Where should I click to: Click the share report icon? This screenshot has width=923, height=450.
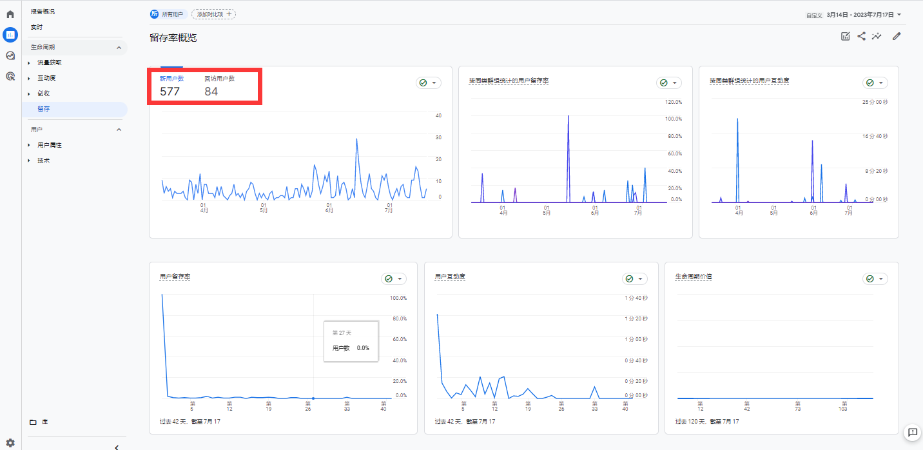[861, 37]
